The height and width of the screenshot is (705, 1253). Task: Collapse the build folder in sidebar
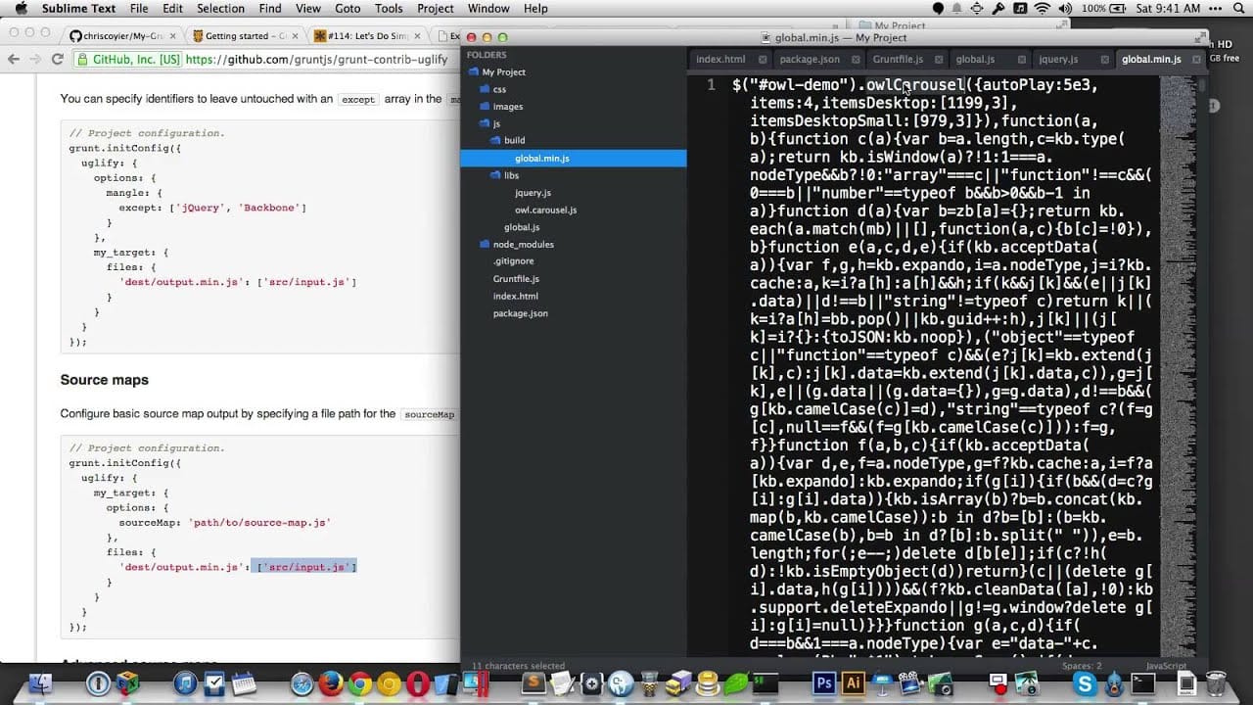point(496,141)
